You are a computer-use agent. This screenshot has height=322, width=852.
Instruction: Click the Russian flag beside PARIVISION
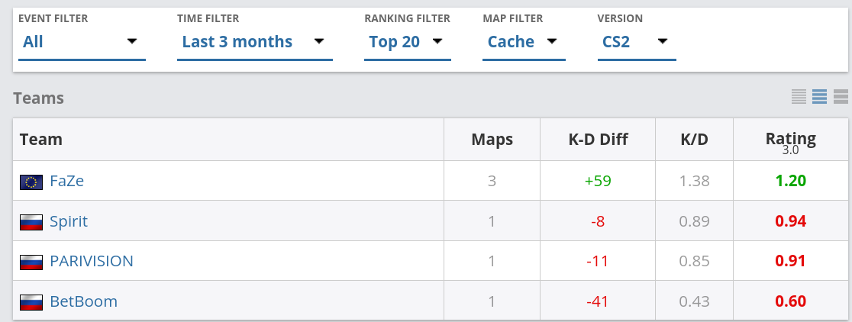[x=31, y=262]
